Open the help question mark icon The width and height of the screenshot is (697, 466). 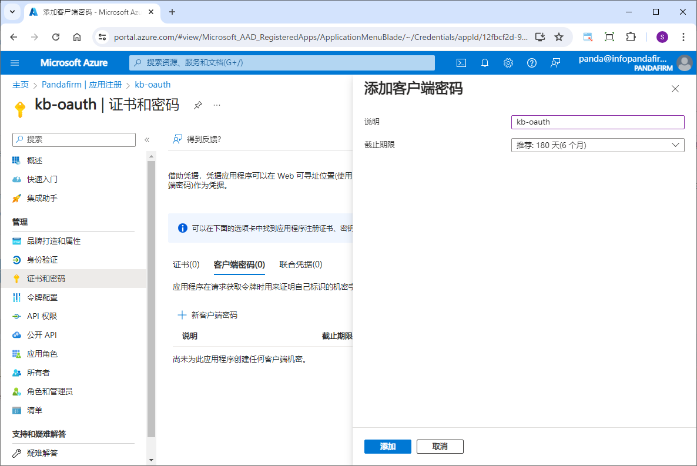click(532, 63)
